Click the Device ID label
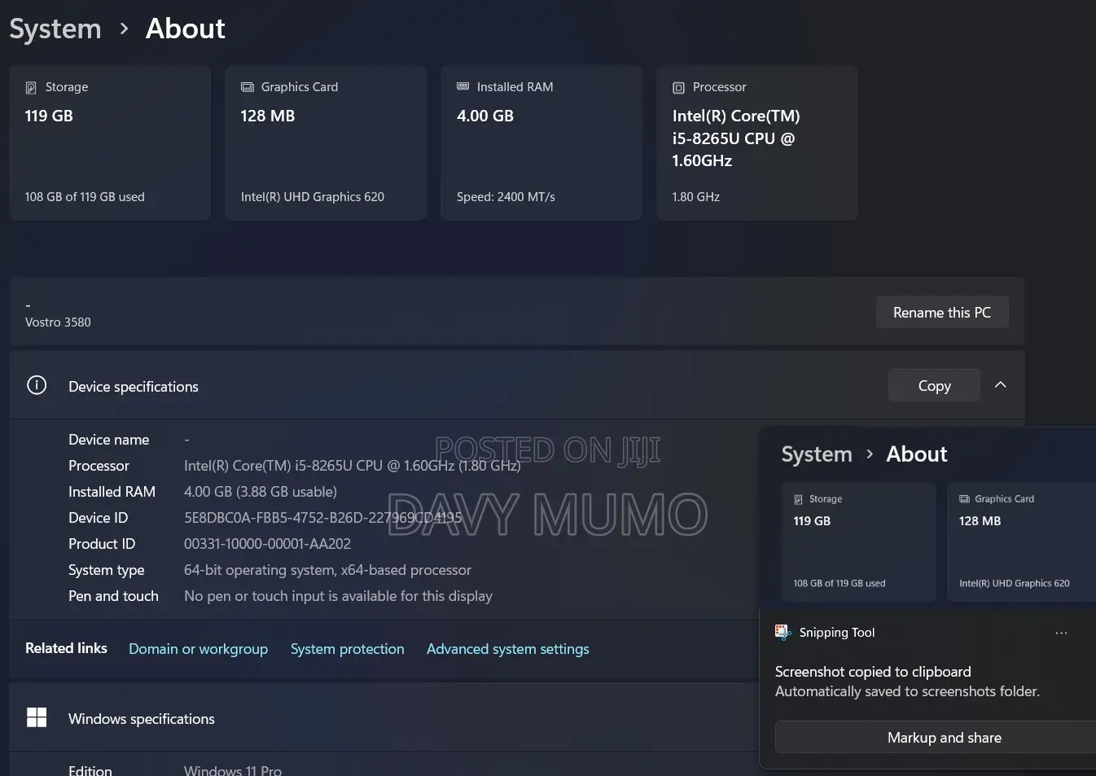This screenshot has width=1096, height=776. 98,518
